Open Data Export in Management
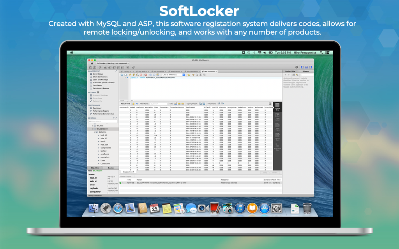Viewport: 399px width, 249px height. coord(97,85)
